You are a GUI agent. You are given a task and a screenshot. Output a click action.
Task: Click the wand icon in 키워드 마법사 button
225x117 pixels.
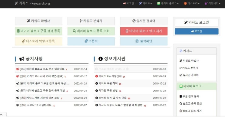(x=28, y=21)
